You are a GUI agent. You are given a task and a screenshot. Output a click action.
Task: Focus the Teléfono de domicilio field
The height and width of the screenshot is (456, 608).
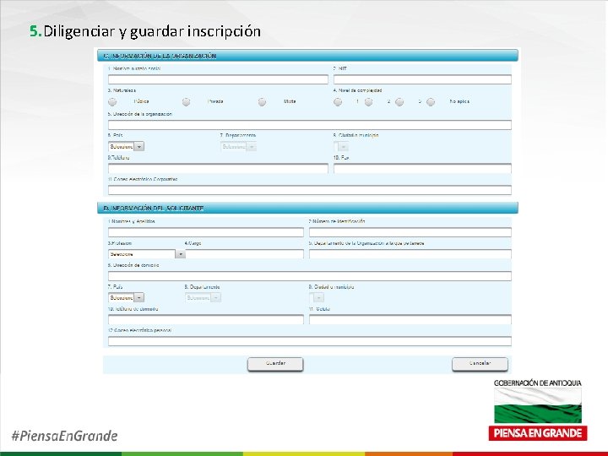(x=206, y=319)
